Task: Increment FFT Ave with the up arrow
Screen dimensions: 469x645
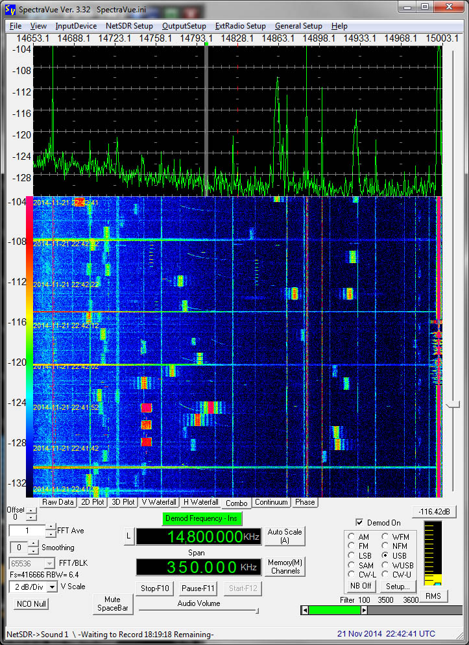Action: point(50,527)
